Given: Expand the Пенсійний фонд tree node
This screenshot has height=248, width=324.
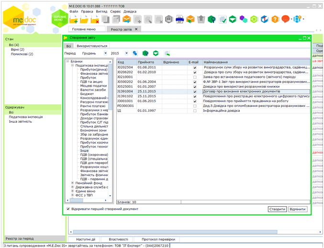Looking at the screenshot, I should click(72, 183).
